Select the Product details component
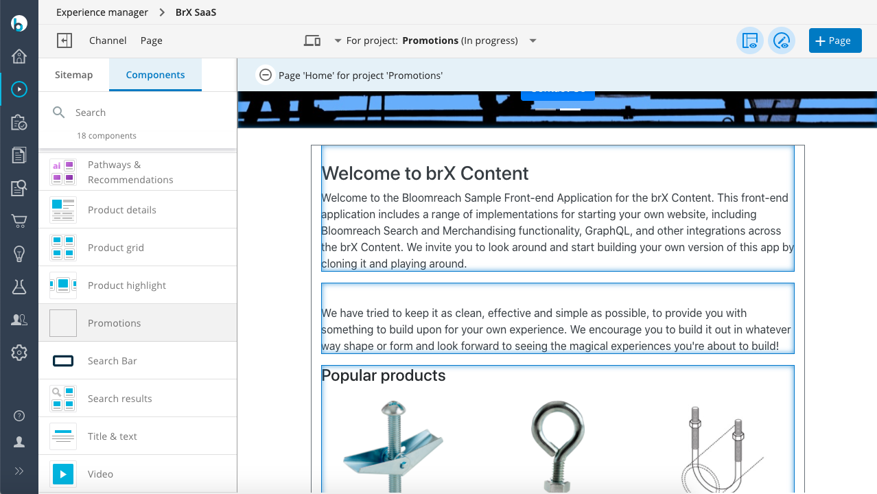The image size is (877, 494). point(138,209)
